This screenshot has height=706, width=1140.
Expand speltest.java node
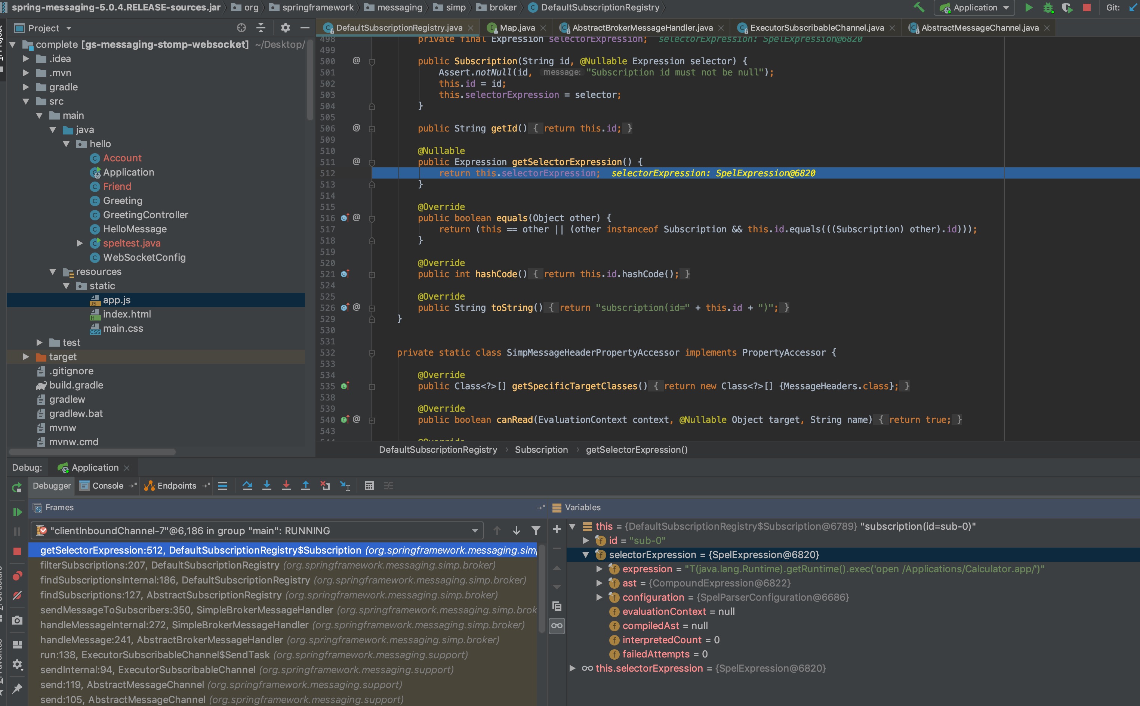click(80, 243)
